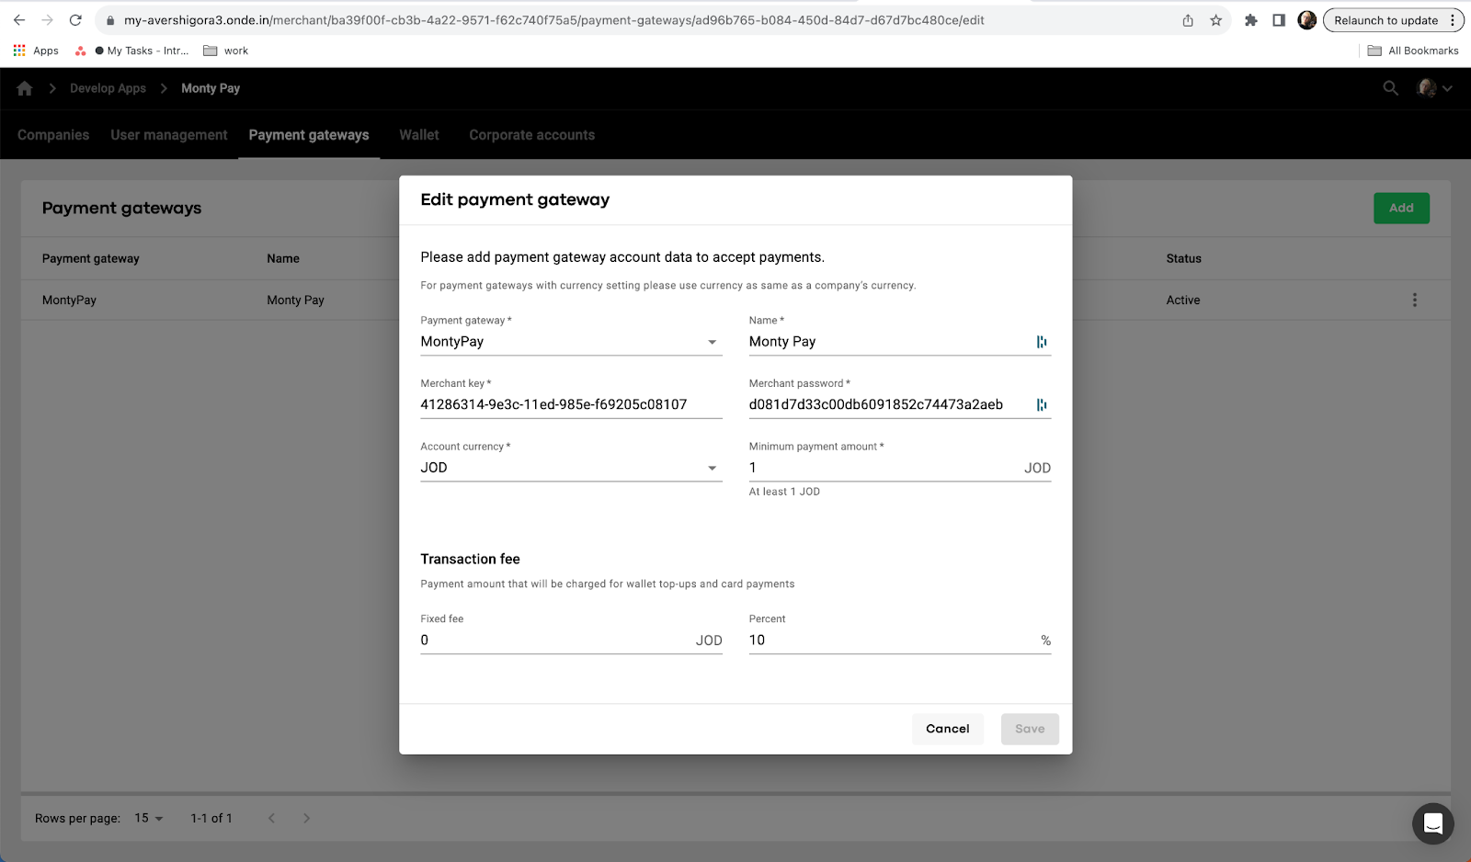The width and height of the screenshot is (1471, 862).
Task: Expand the Account currency dropdown
Action: click(571, 468)
